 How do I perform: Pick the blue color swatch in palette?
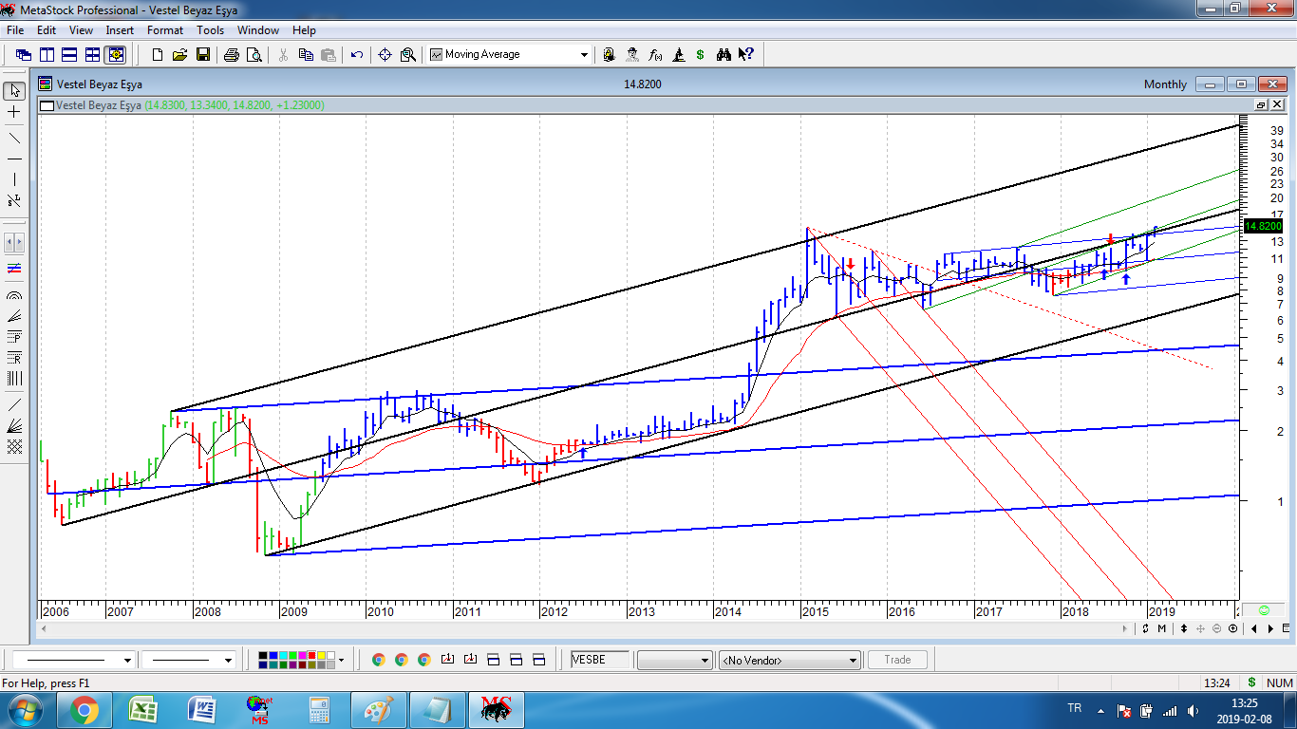pos(273,655)
